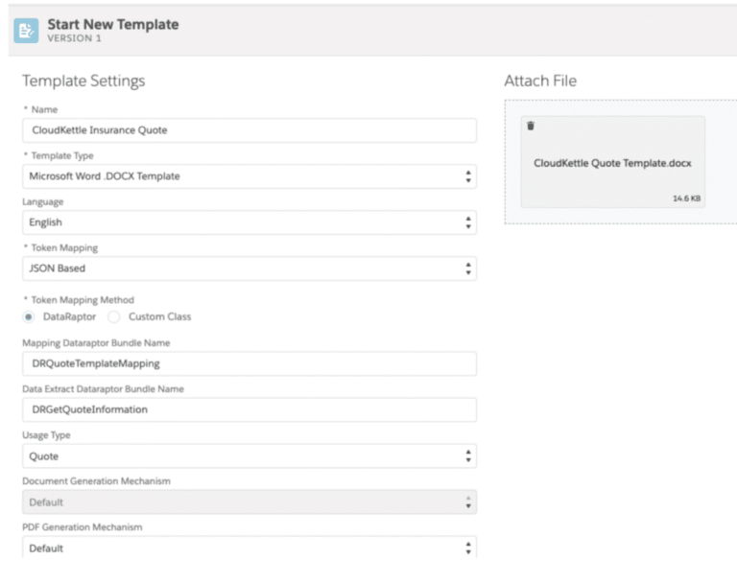This screenshot has height=583, width=737.
Task: Click the Template Type stepper arrows
Action: pyautogui.click(x=468, y=176)
